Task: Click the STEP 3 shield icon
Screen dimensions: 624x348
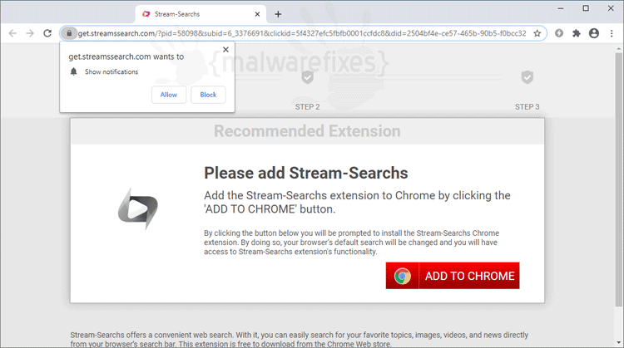Action: click(x=527, y=77)
